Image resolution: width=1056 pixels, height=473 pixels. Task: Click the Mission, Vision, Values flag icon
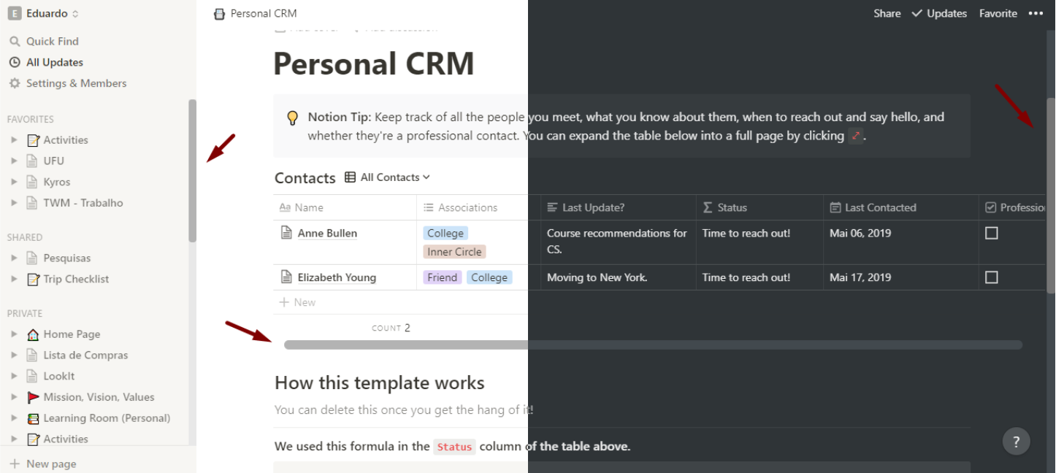click(33, 397)
